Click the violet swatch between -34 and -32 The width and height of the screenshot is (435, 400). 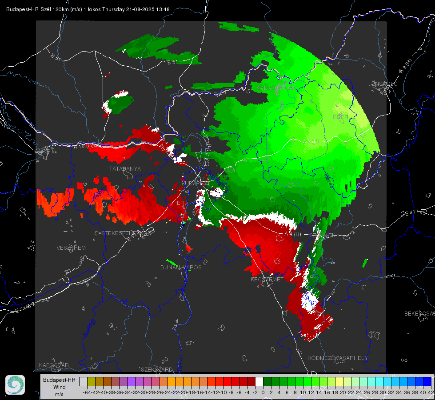tap(131, 381)
